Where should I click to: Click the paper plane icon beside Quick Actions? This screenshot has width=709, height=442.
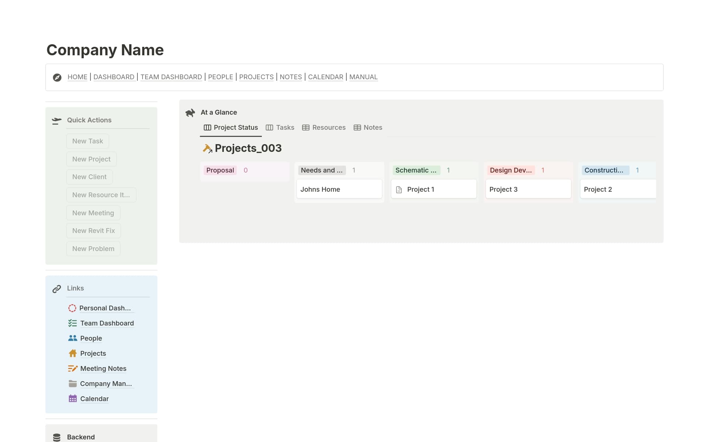click(x=56, y=120)
